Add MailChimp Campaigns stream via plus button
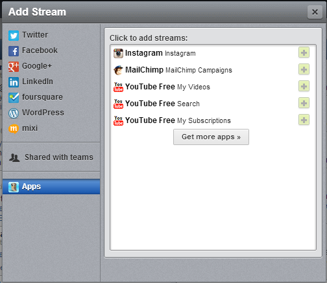Screen dimensions: 327x283 (x=304, y=69)
